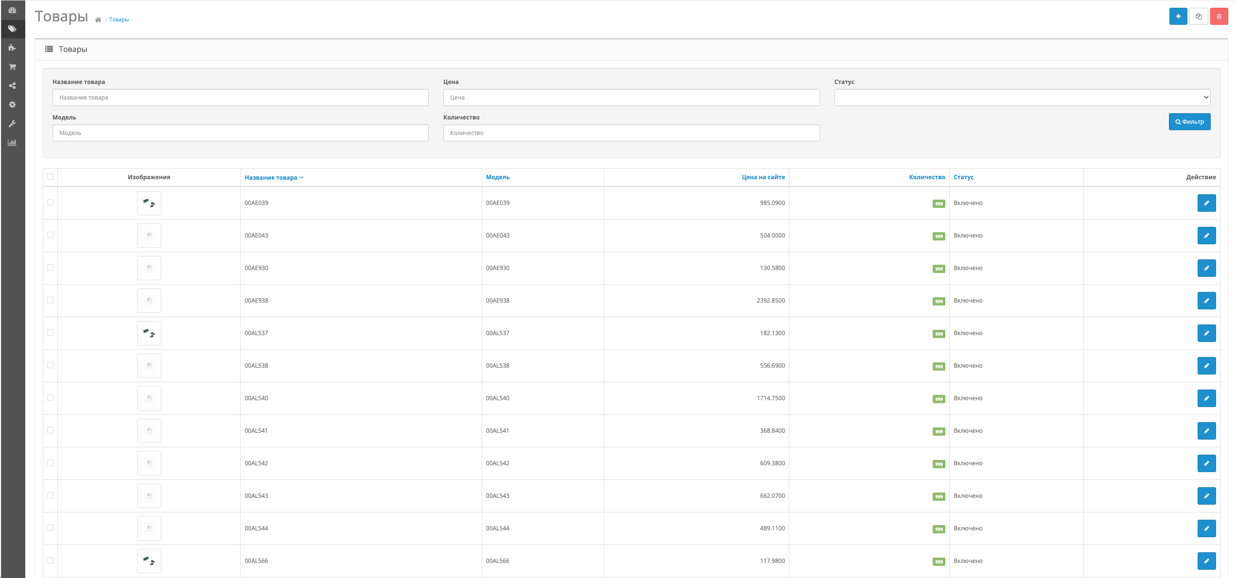Open the catalog tags sidebar icon
1236x578 pixels.
pos(13,29)
